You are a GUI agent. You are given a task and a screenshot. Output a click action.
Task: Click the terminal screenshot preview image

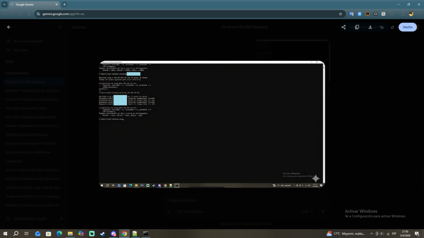[212, 124]
